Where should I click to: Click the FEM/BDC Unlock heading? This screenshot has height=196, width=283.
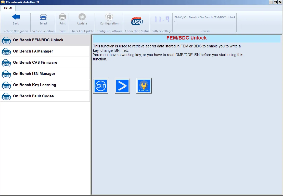tap(186, 38)
